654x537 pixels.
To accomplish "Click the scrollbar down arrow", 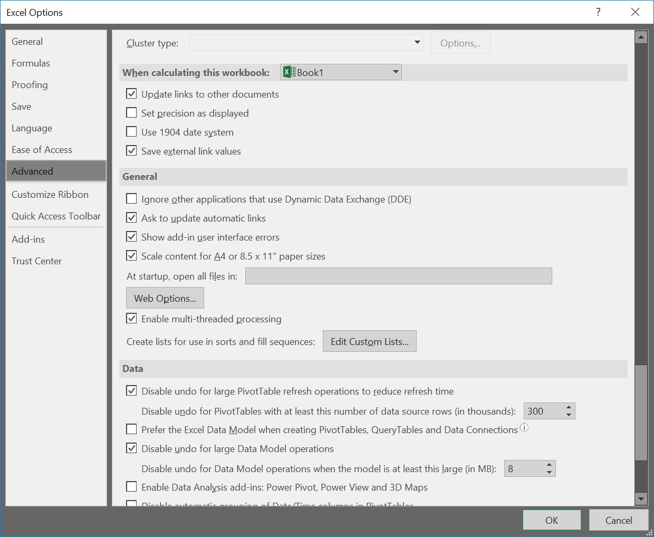I will click(641, 498).
